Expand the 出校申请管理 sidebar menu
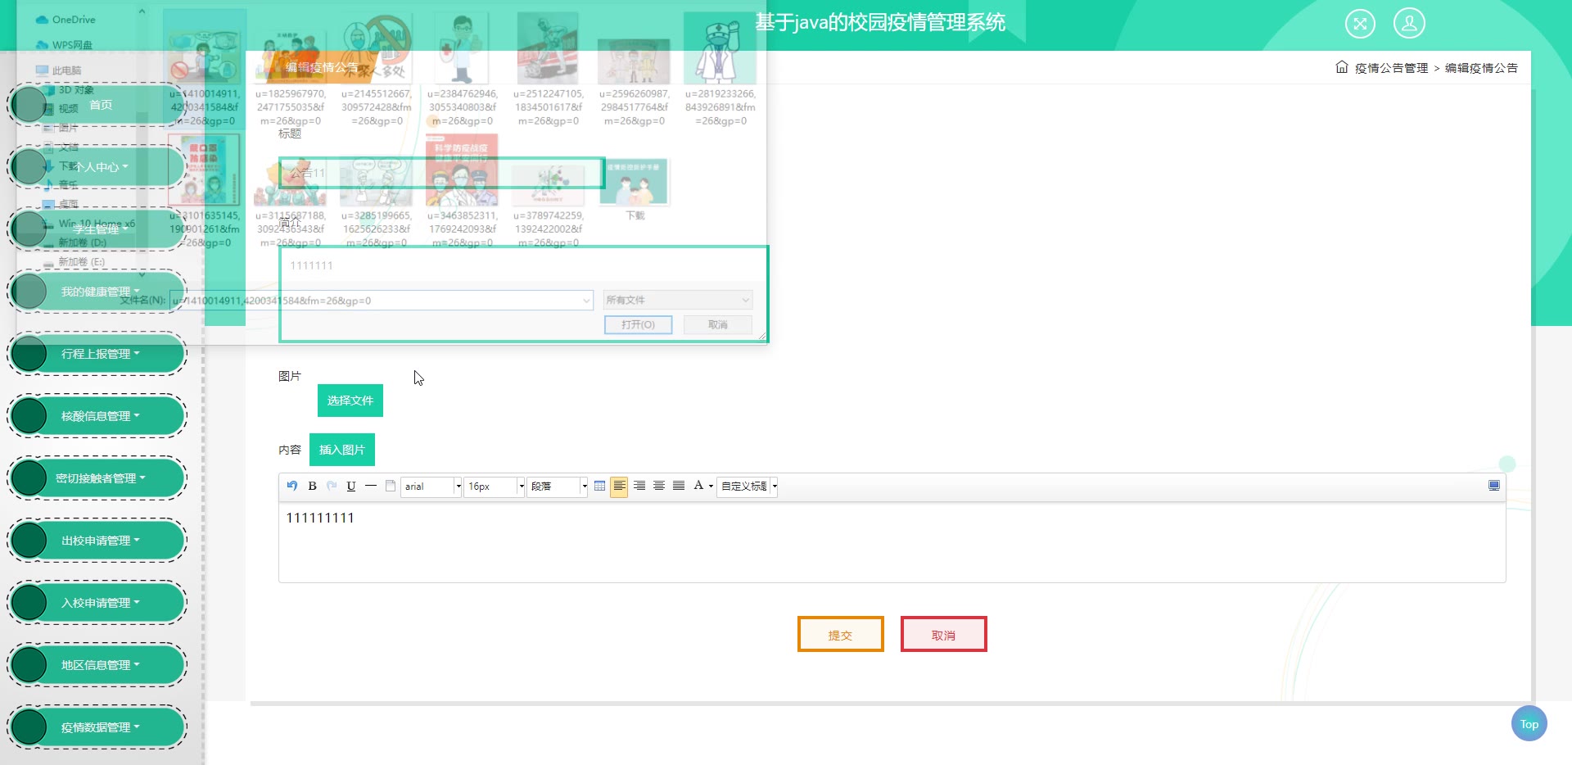This screenshot has width=1572, height=765. click(97, 541)
